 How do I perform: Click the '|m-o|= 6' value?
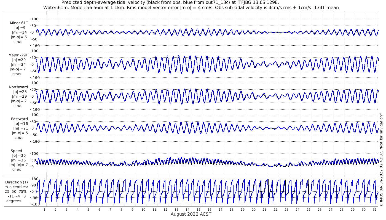pos(19,37)
